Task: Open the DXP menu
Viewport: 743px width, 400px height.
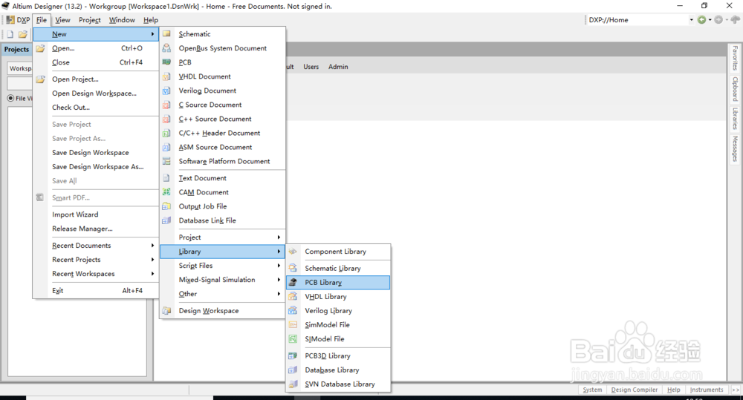Action: (18, 20)
